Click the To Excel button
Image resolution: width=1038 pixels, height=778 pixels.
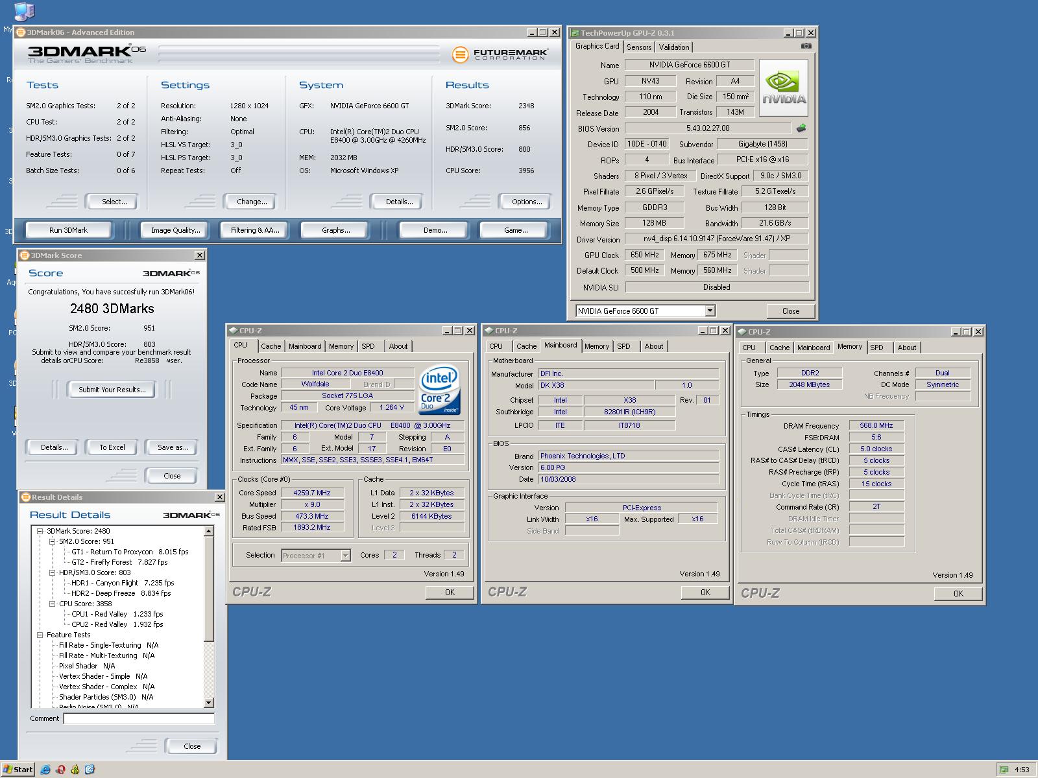click(112, 447)
